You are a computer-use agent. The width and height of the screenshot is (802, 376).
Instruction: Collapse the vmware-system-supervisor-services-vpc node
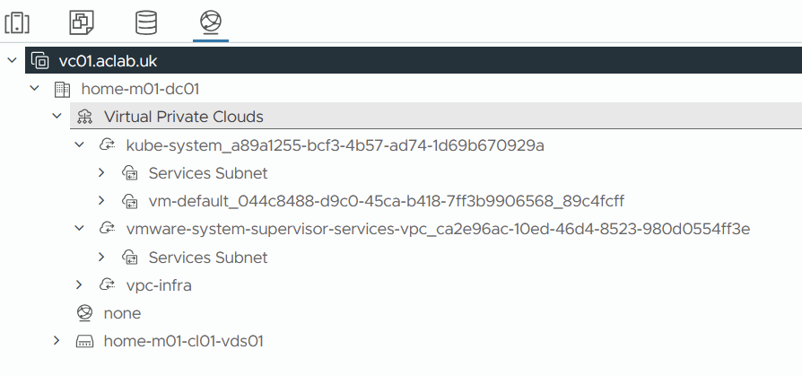click(79, 229)
